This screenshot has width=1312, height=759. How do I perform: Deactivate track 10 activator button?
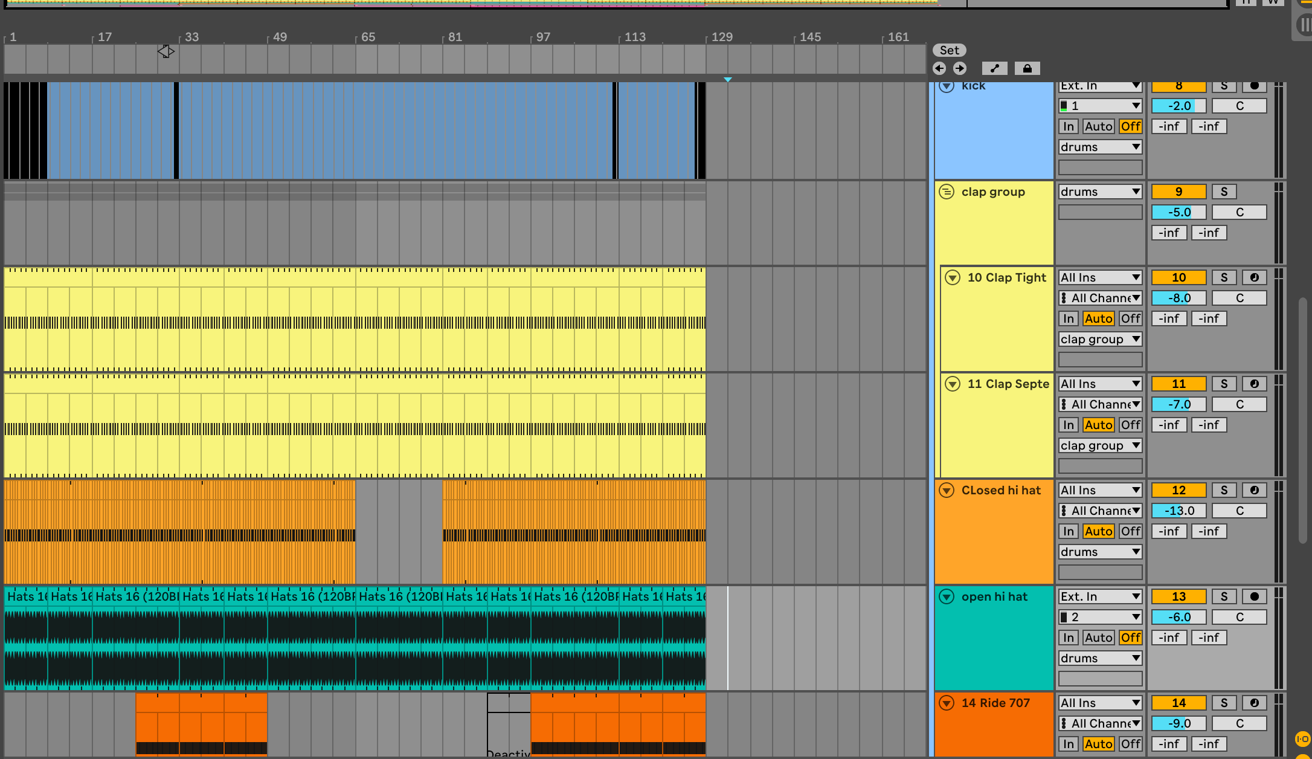(1179, 277)
